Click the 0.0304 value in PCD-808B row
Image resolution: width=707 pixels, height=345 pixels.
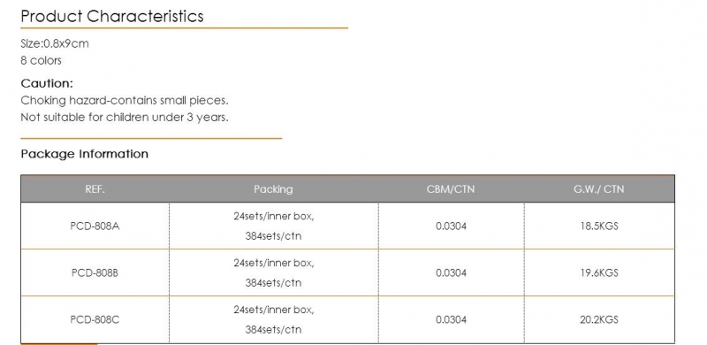(451, 272)
